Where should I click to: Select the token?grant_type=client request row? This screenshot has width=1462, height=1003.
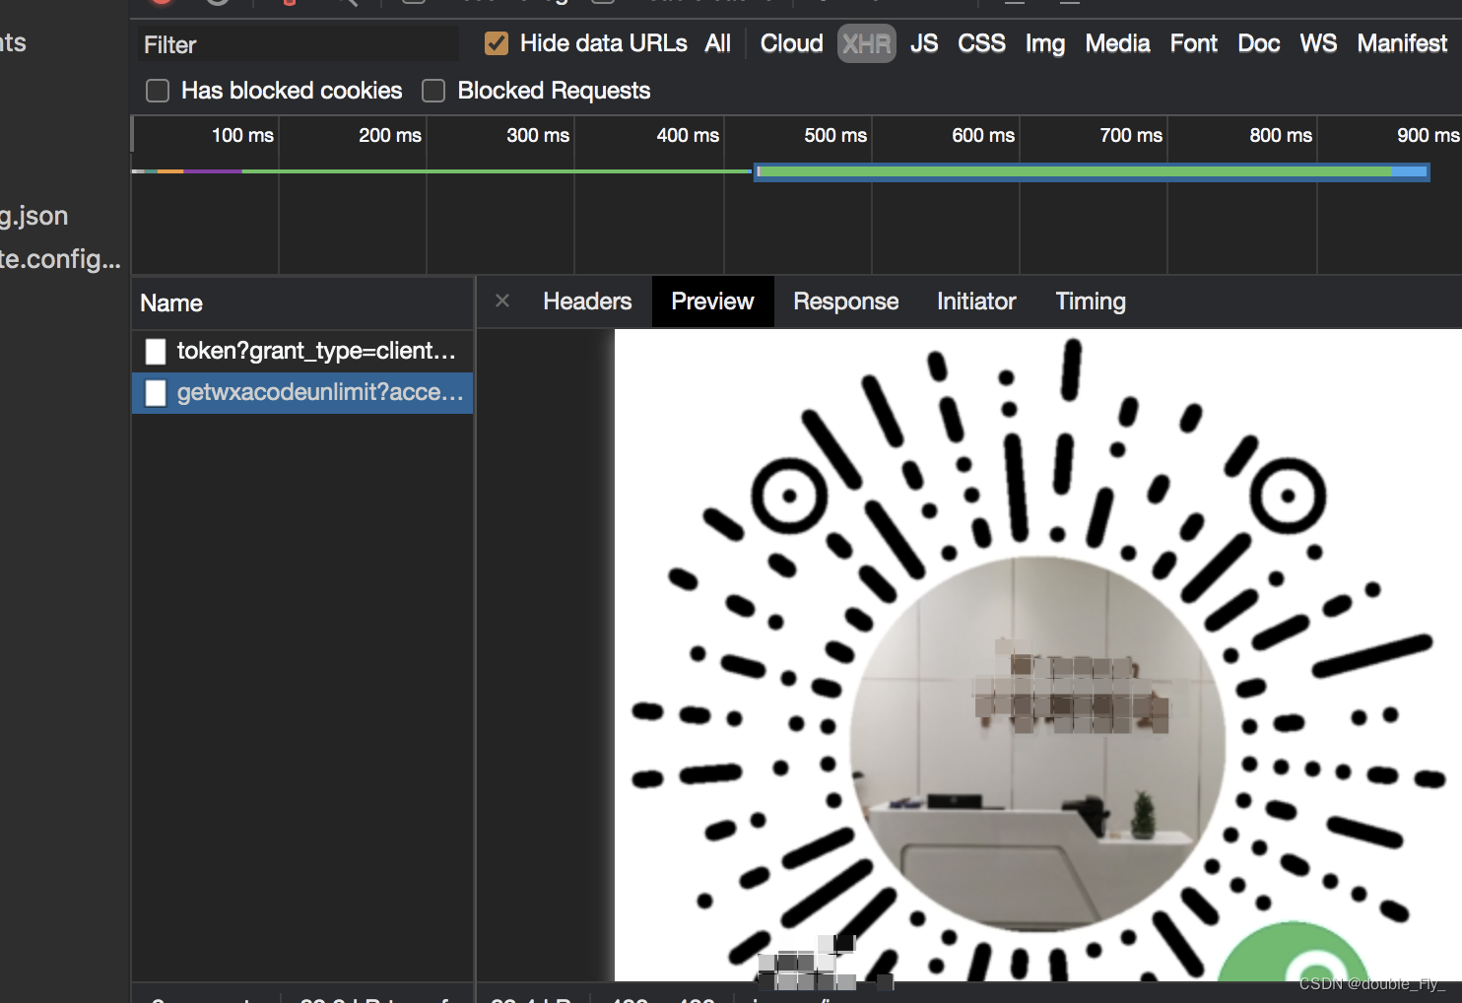point(302,351)
